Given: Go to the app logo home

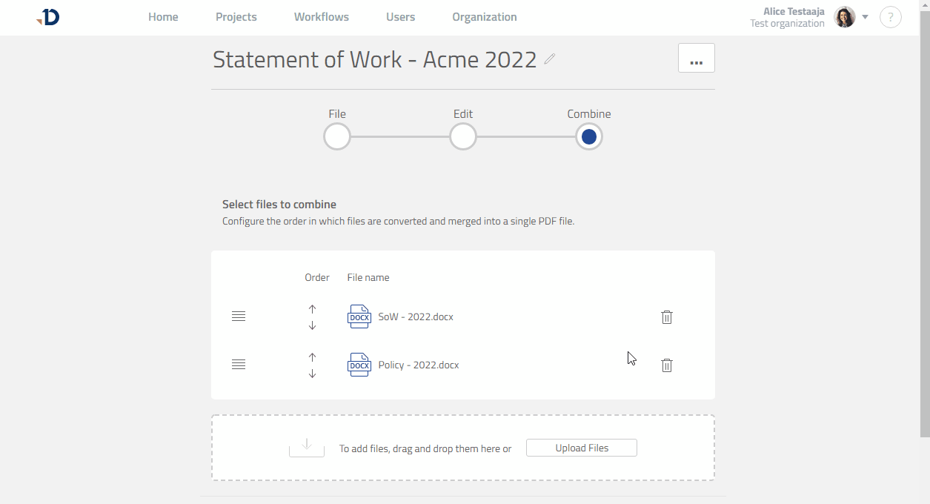Looking at the screenshot, I should click(x=49, y=17).
